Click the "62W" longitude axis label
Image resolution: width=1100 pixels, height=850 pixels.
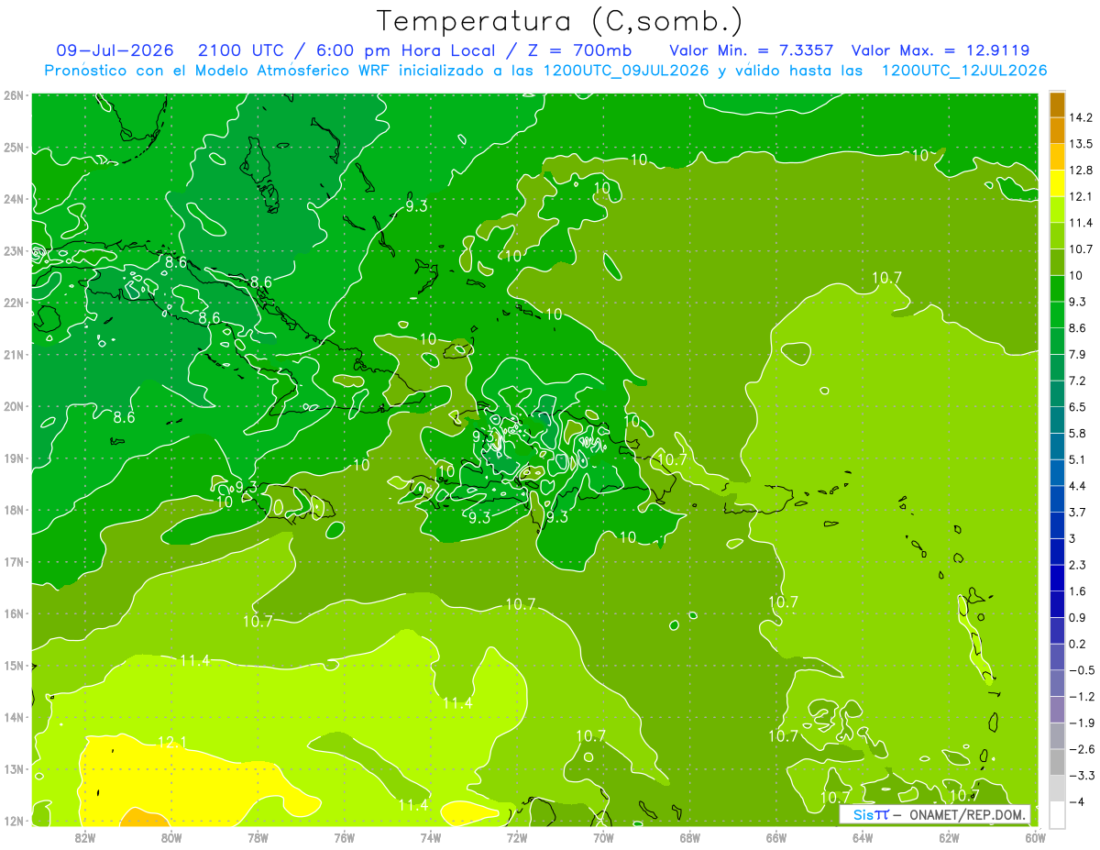[x=950, y=838]
